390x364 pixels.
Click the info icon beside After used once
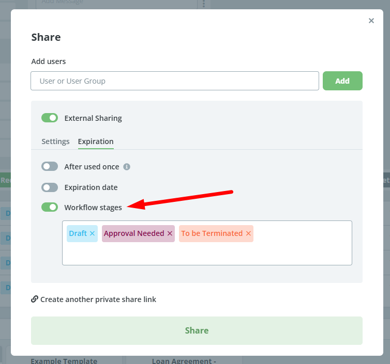pos(127,167)
